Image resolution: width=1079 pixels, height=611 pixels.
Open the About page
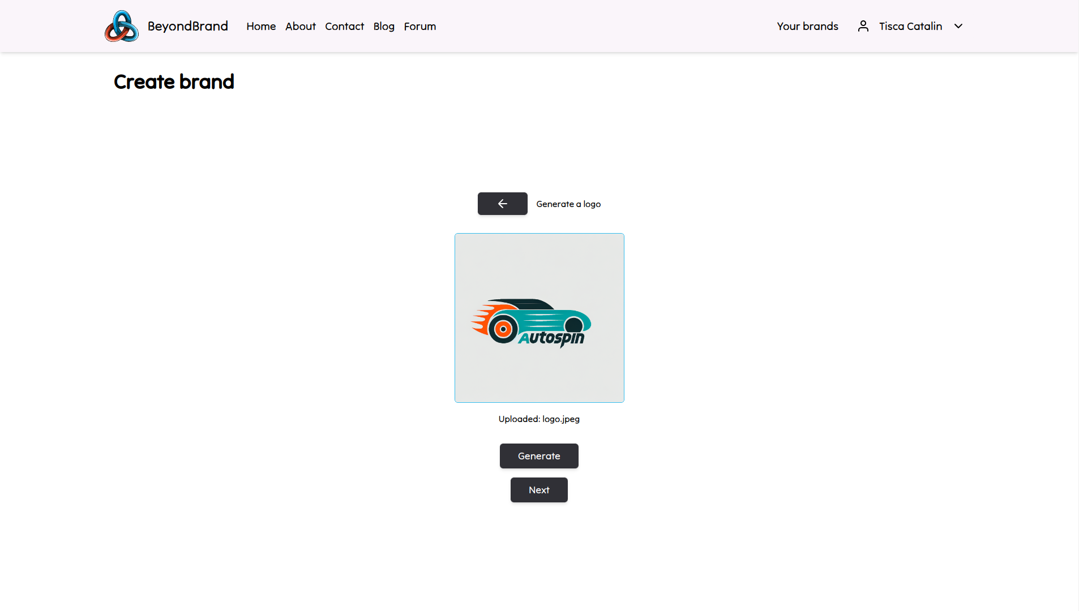(x=300, y=27)
